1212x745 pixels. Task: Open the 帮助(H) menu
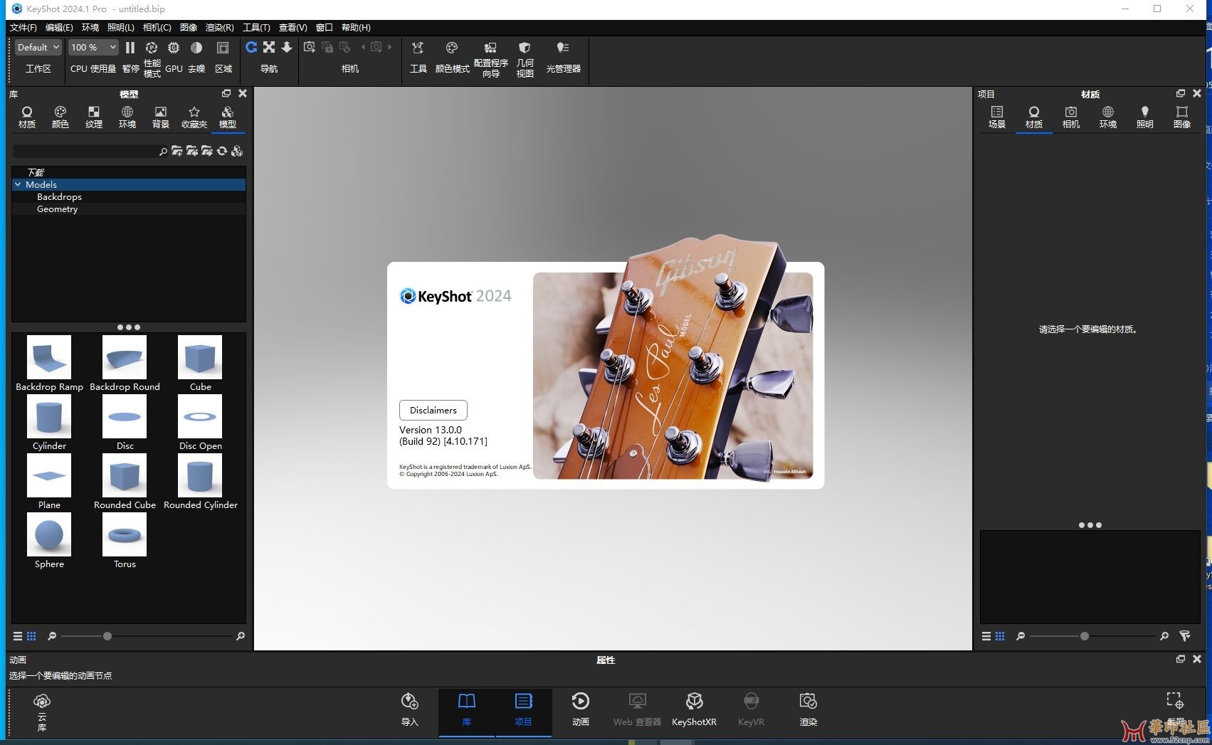(356, 27)
